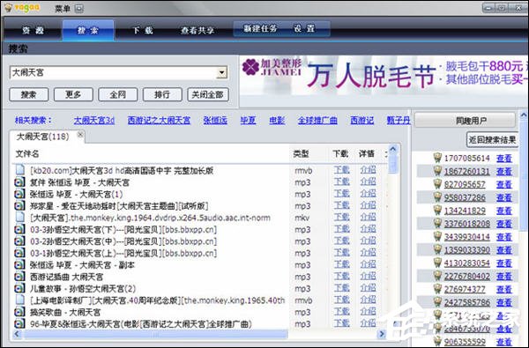Screen dimensions: 529x348
Task: Click the 返回搜索结果 button
Action: tap(492, 139)
